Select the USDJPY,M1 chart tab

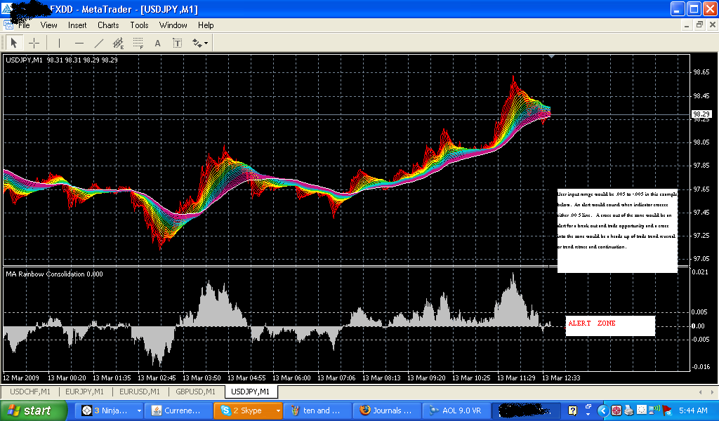click(x=251, y=392)
